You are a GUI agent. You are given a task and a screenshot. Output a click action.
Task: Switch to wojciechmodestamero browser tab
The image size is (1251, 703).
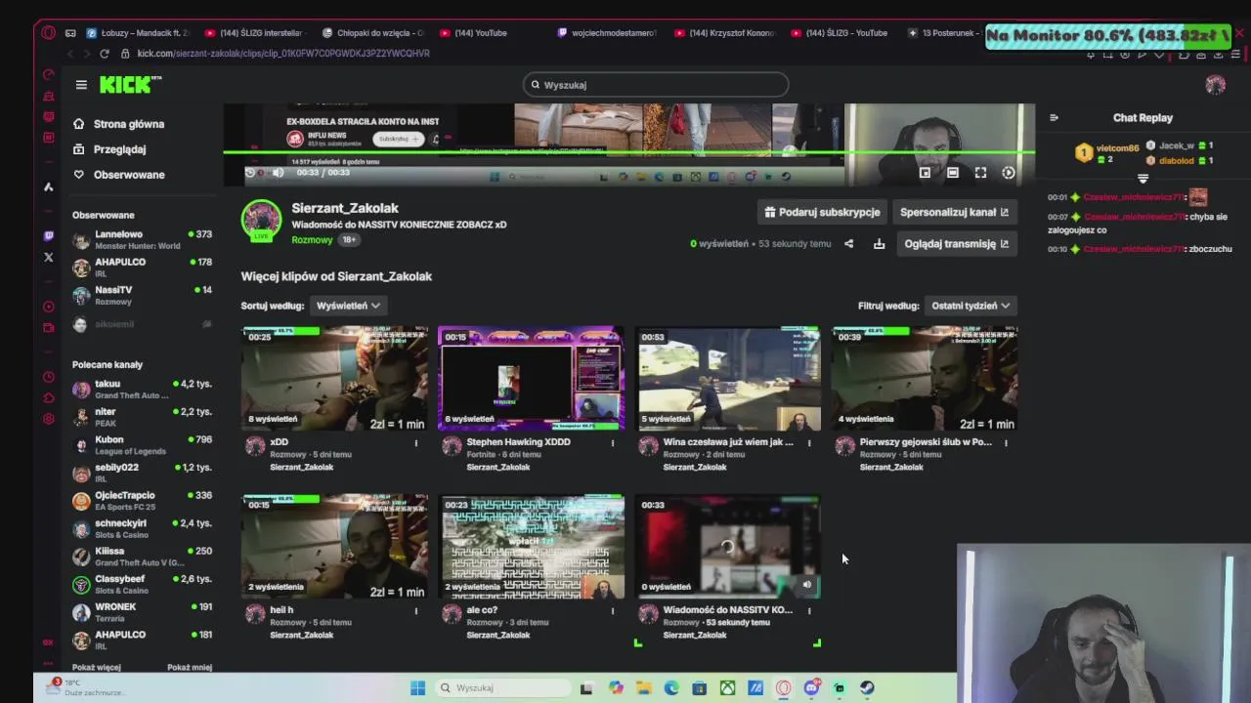pos(608,33)
